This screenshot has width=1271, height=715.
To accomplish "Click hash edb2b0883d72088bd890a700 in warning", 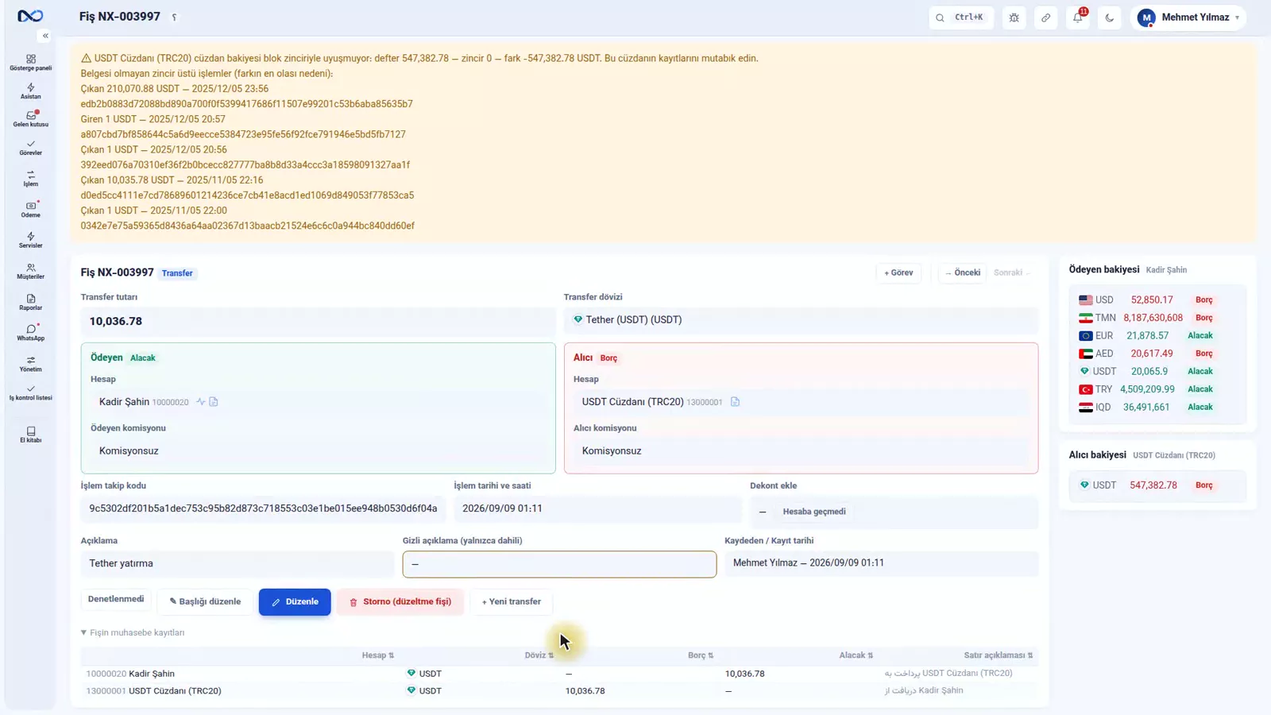I will [246, 104].
